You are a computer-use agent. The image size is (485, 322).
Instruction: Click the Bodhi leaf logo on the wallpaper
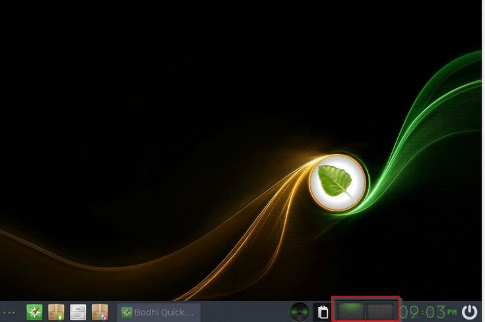pyautogui.click(x=337, y=182)
